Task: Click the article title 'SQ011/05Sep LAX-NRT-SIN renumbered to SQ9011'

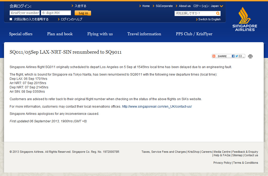Action: (x=66, y=52)
